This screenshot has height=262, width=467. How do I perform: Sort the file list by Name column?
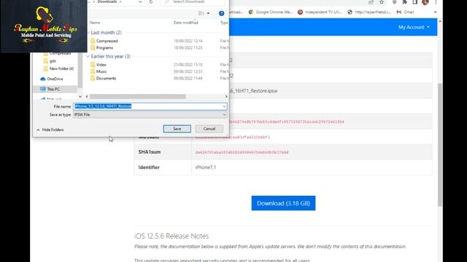[95, 23]
